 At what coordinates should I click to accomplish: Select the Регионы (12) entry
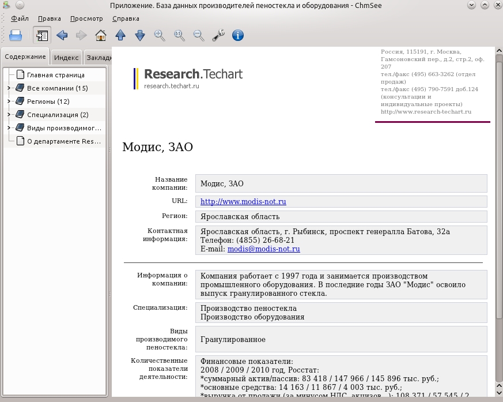[x=48, y=102]
